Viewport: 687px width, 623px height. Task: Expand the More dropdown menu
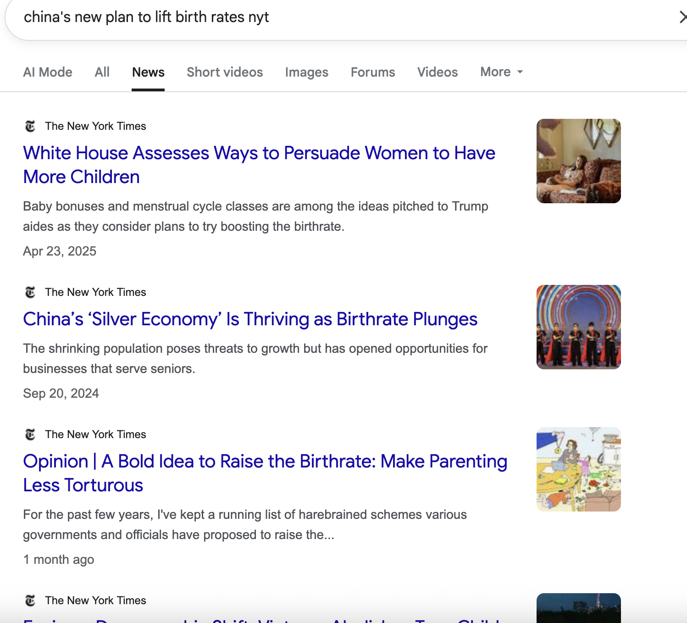tap(502, 72)
